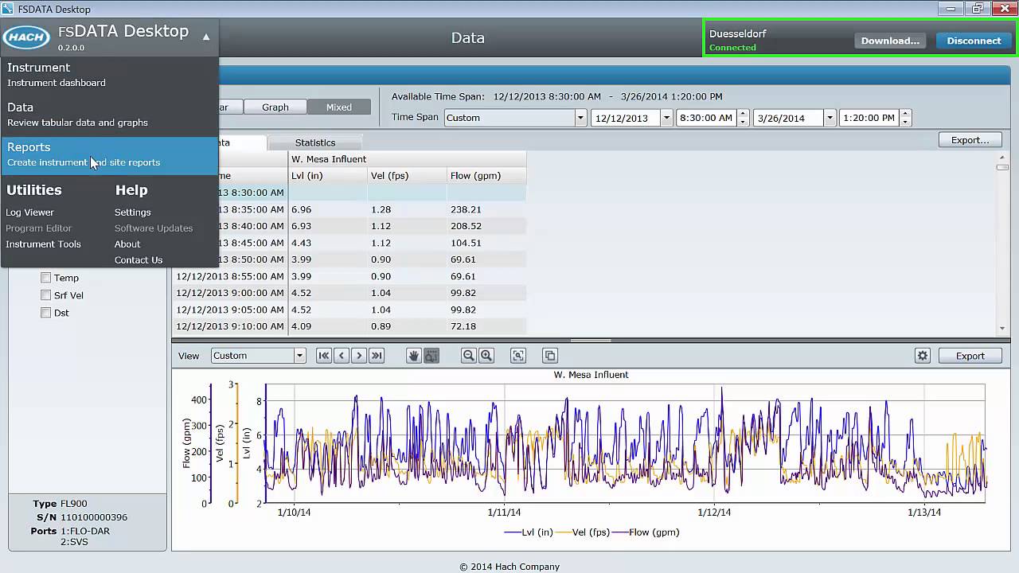Image resolution: width=1019 pixels, height=573 pixels.
Task: Jump to first page of graph data
Action: click(x=324, y=356)
